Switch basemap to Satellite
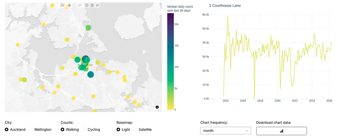Image resolution: width=338 pixels, height=138 pixels. tap(136, 130)
